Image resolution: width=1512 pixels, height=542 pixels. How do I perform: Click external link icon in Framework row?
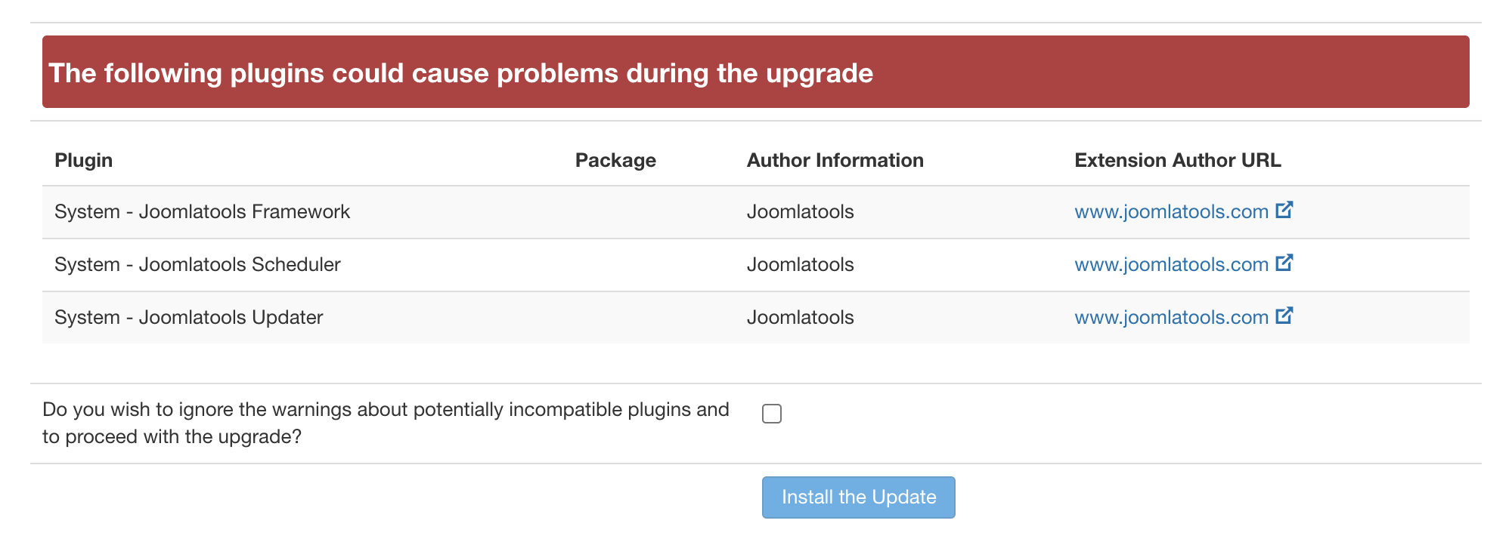1284,210
